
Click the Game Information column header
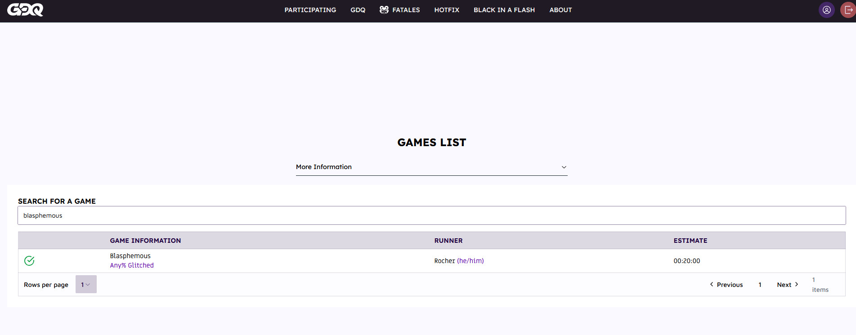click(145, 241)
